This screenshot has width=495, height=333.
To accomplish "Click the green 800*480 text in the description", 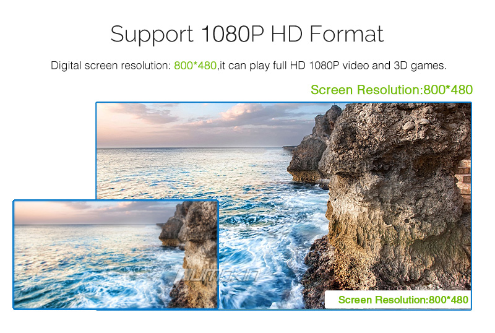I will tap(195, 66).
